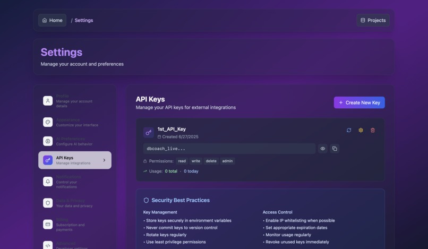The image size is (428, 249).
Task: Open Appearance palette icon in sidebar
Action: (x=48, y=122)
